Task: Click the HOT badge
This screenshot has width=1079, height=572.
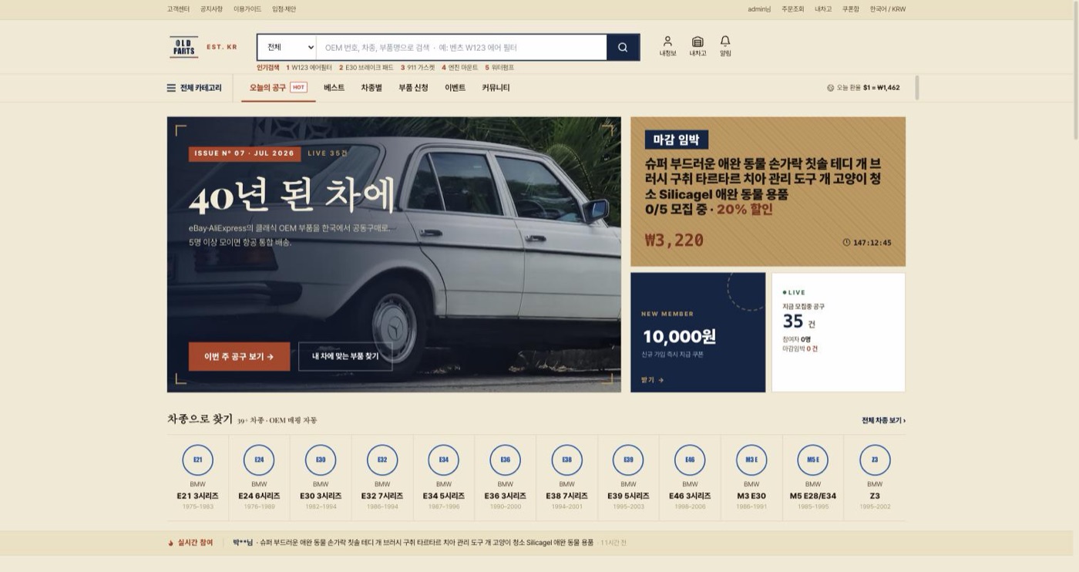Action: click(x=298, y=88)
